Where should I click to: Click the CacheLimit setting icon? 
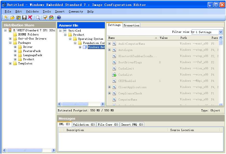(114, 68)
